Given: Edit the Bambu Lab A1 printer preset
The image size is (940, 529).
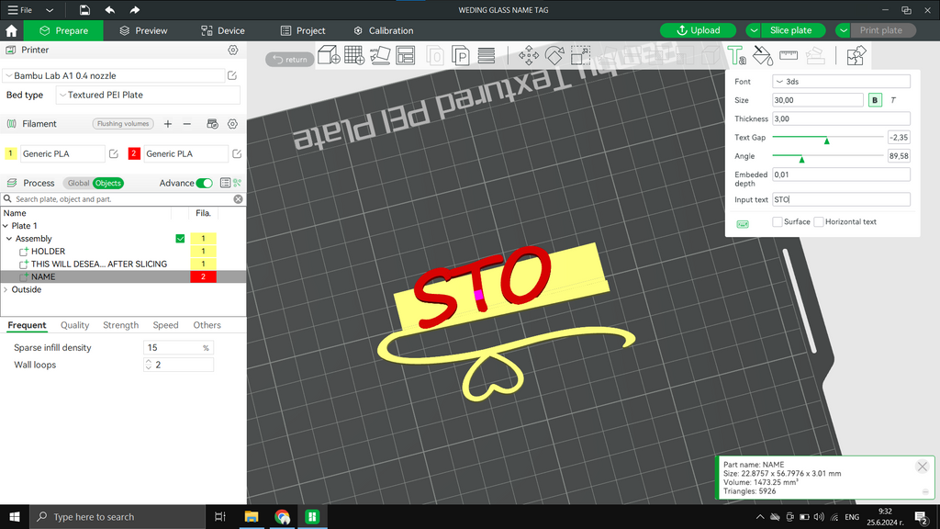Looking at the screenshot, I should [x=232, y=75].
